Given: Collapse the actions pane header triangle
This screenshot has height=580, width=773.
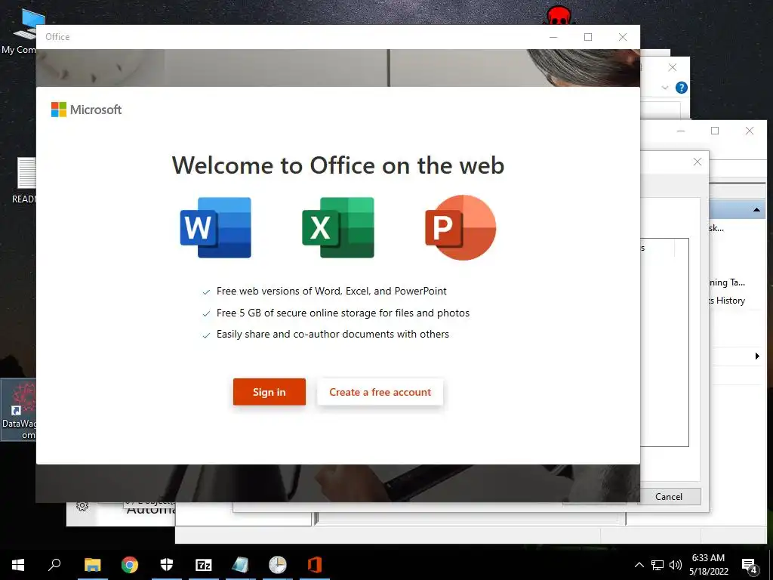Looking at the screenshot, I should [756, 210].
